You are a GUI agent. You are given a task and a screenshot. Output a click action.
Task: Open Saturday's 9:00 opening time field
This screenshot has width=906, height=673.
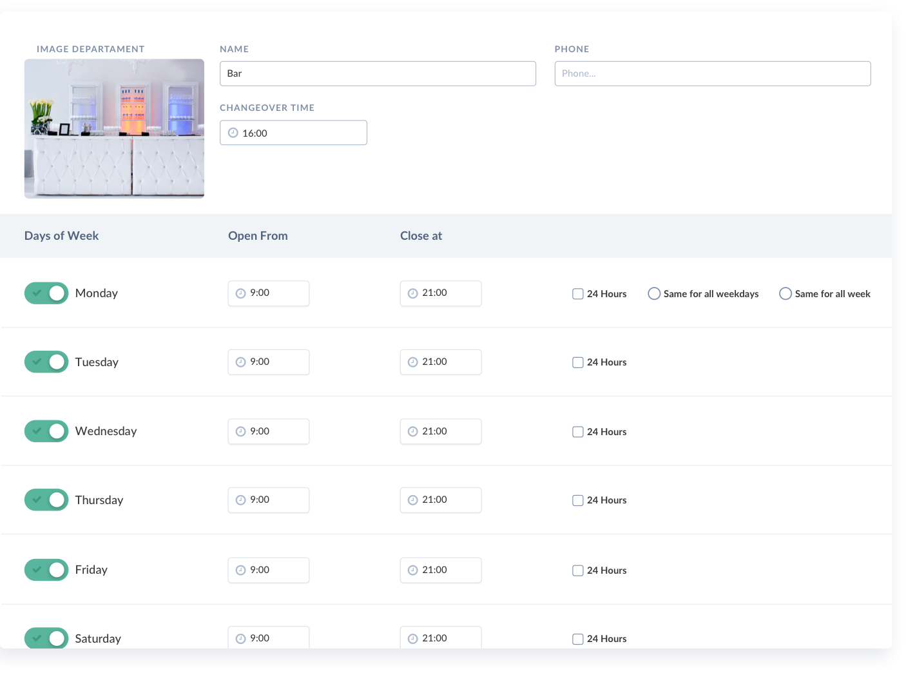click(269, 638)
